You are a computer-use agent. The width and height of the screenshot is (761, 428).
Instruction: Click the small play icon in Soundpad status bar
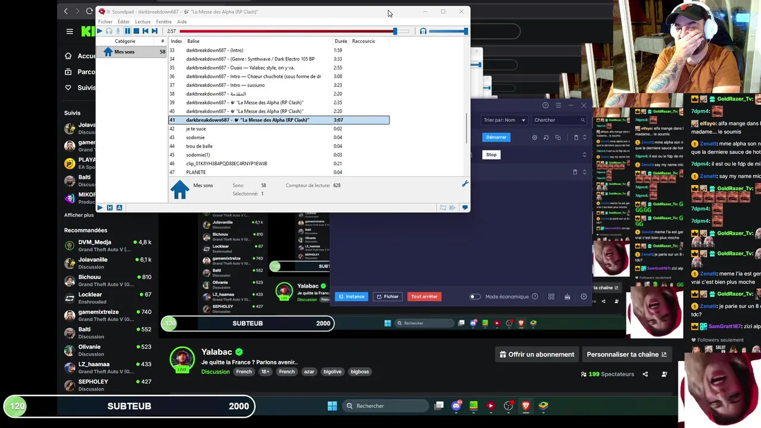[x=100, y=207]
